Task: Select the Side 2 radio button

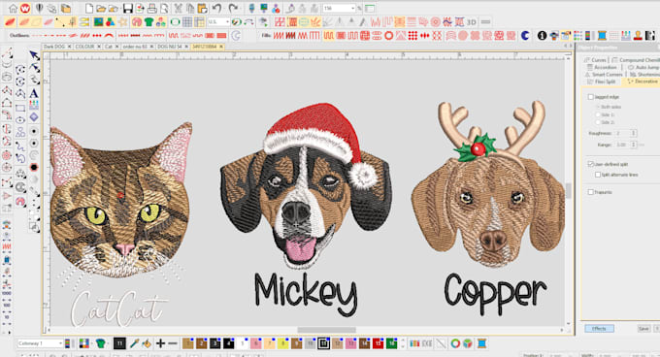Action: [x=598, y=122]
